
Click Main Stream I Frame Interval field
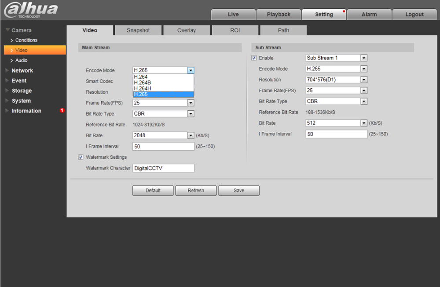(163, 147)
